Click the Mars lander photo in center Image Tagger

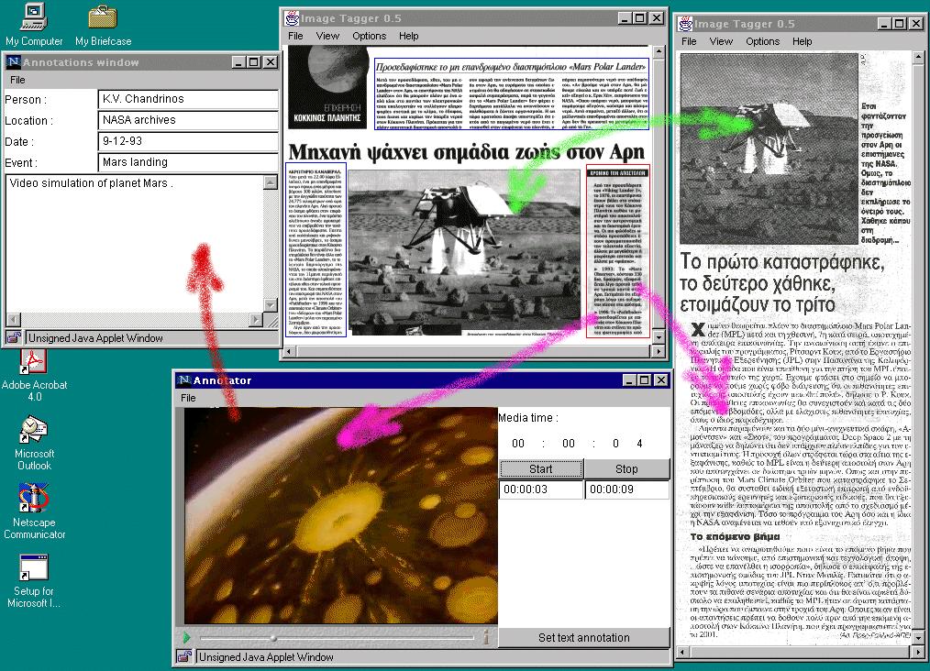[x=464, y=251]
